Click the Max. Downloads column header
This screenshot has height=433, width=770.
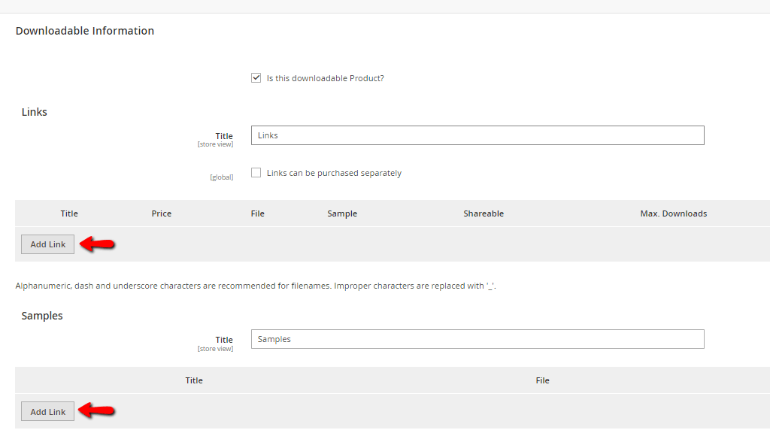click(673, 213)
